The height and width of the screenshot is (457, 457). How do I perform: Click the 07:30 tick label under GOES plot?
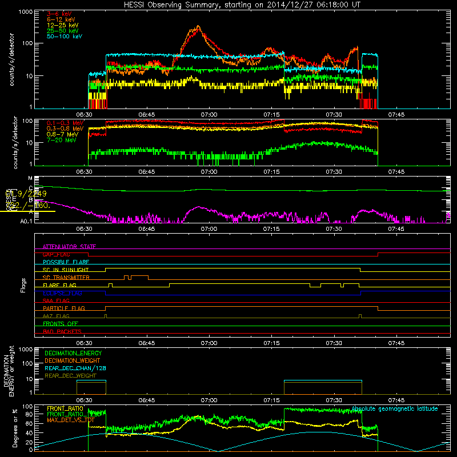pos(334,229)
